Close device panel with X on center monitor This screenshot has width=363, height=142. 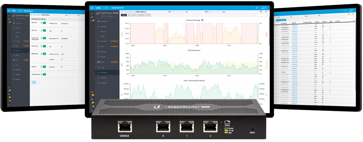tap(266, 12)
